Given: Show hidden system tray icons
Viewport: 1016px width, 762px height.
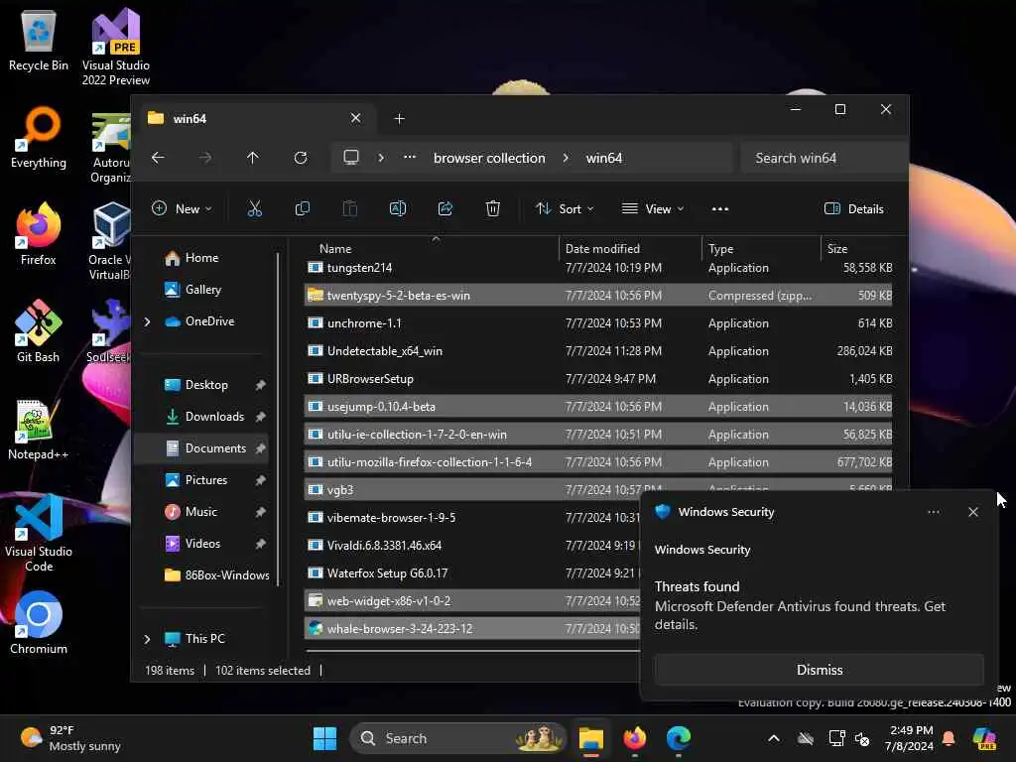Looking at the screenshot, I should click(x=774, y=738).
